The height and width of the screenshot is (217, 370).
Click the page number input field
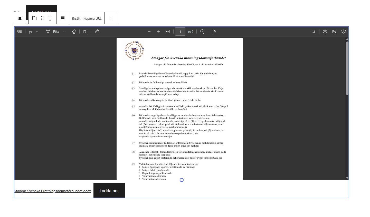point(180,32)
